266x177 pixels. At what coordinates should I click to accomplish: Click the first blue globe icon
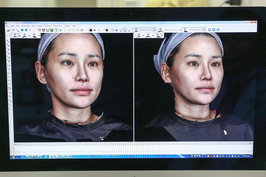click(x=210, y=30)
